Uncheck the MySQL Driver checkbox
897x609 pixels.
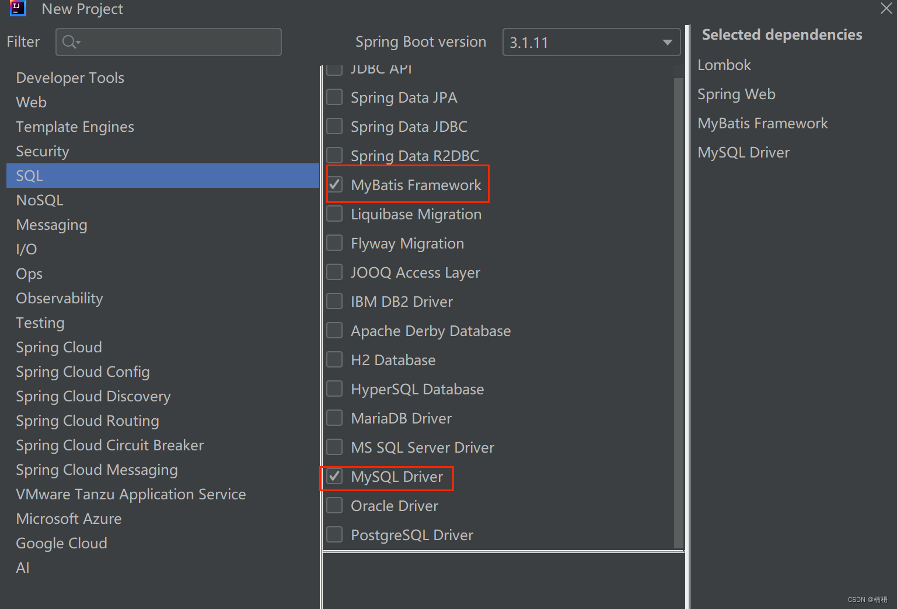[x=334, y=476]
